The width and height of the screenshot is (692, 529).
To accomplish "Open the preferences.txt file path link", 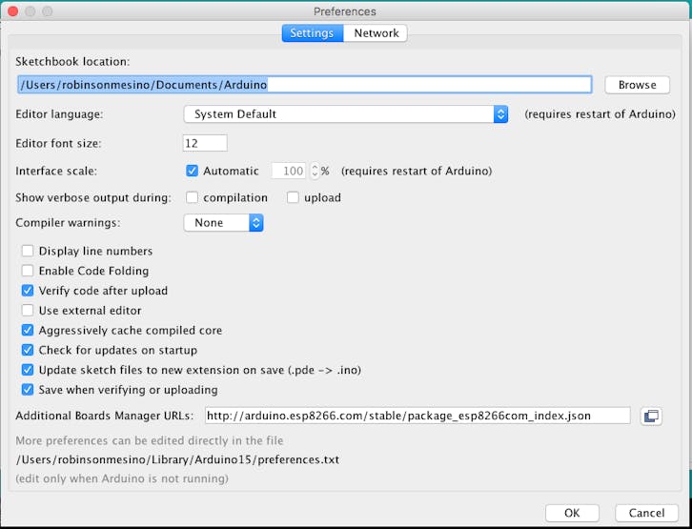I will coord(177,459).
